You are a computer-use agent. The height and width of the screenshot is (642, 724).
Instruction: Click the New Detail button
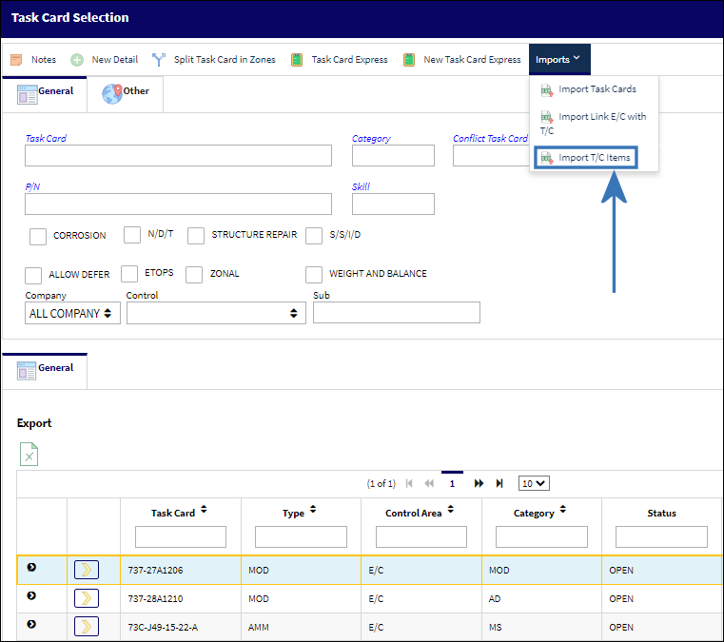(105, 60)
